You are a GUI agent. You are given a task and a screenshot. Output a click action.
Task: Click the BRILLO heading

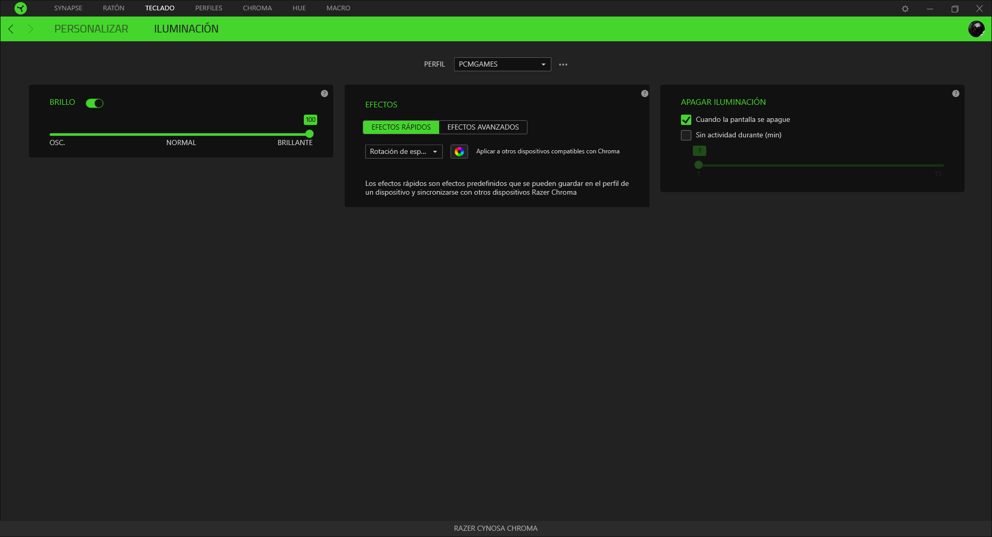(x=63, y=102)
